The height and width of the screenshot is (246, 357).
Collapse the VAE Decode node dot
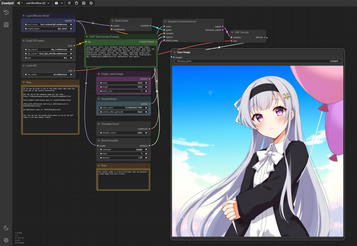pyautogui.click(x=232, y=32)
